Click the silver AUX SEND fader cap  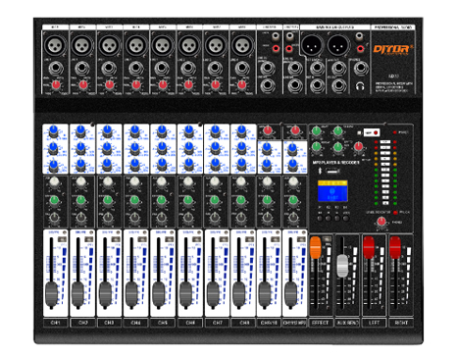coord(342,266)
